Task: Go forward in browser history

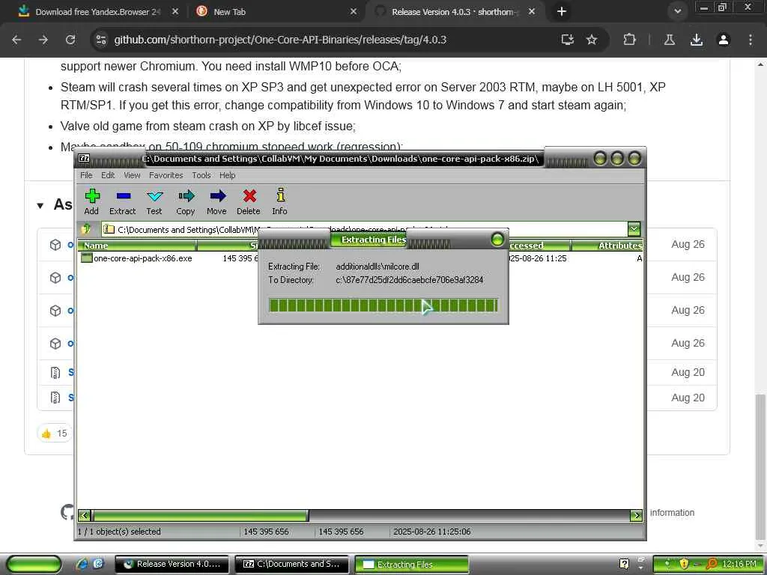Action: point(43,40)
